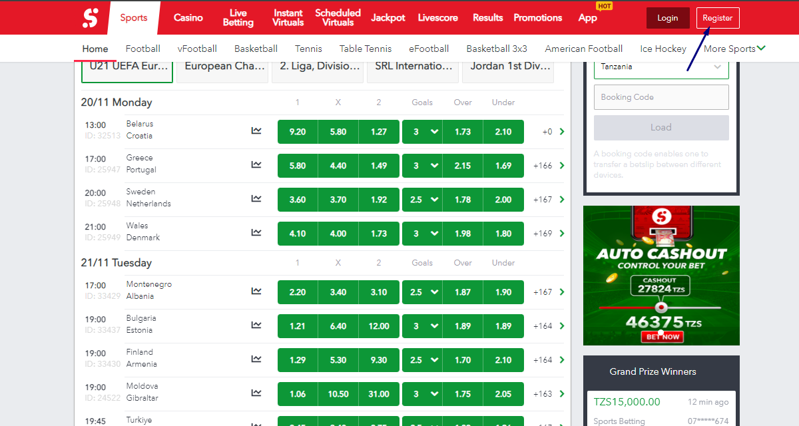This screenshot has width=799, height=426.
Task: Open stats chart for Moldova vs Gibraltar
Action: coord(256,393)
